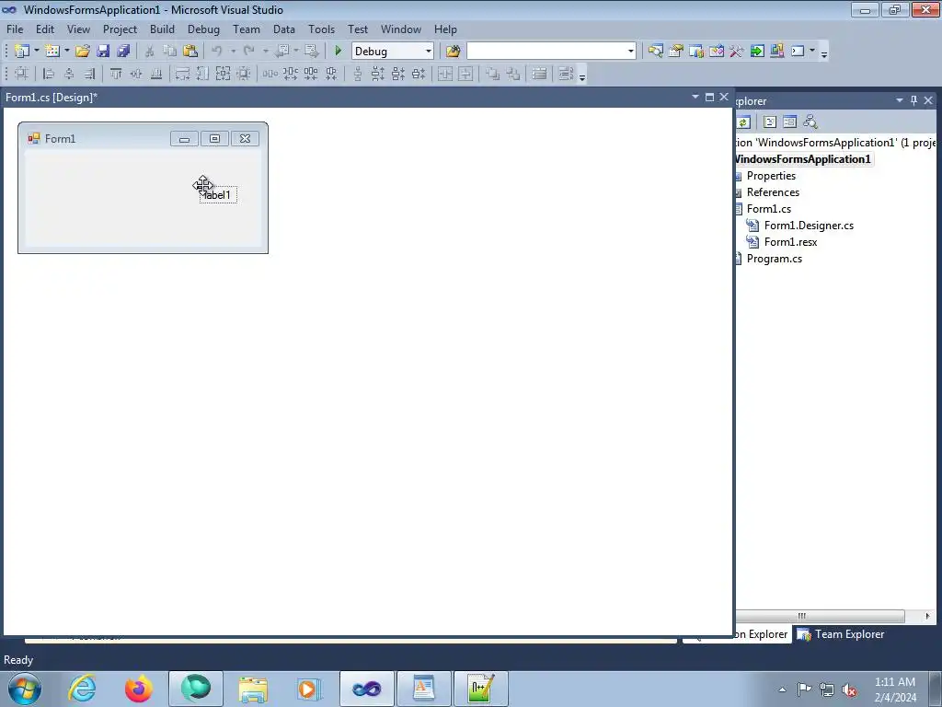Viewport: 942px width, 707px height.
Task: Click the Bring to Front icon
Action: [x=493, y=74]
